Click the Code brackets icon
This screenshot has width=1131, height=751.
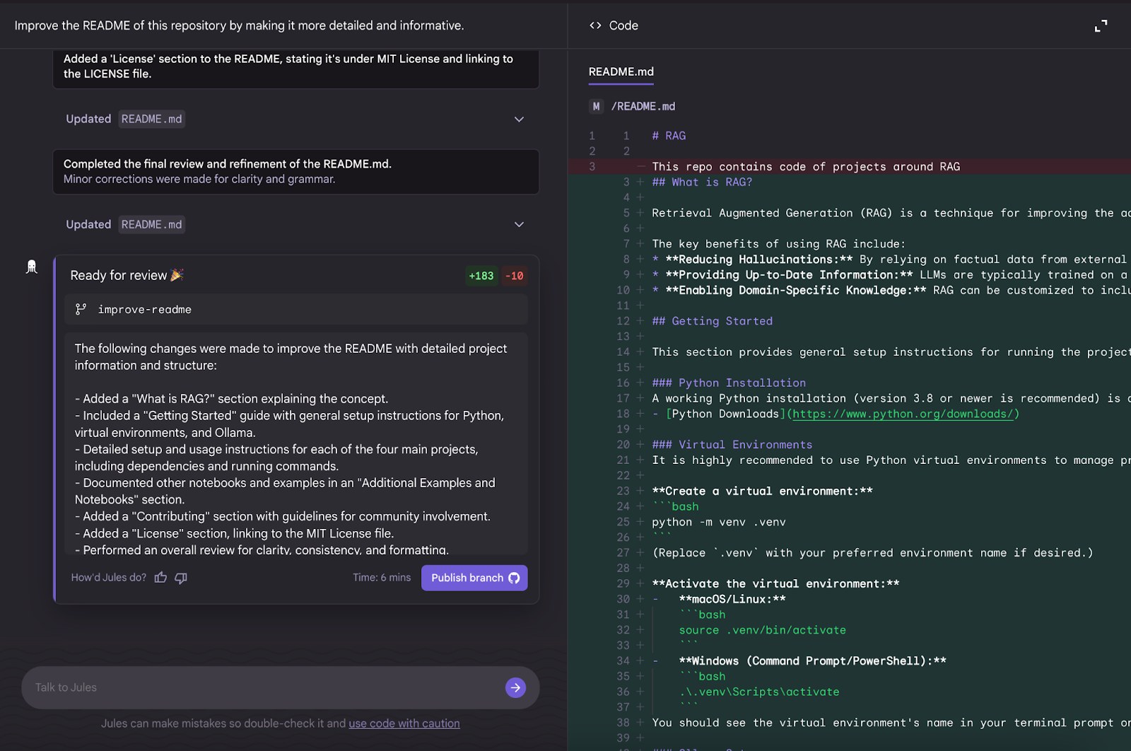[x=595, y=25]
